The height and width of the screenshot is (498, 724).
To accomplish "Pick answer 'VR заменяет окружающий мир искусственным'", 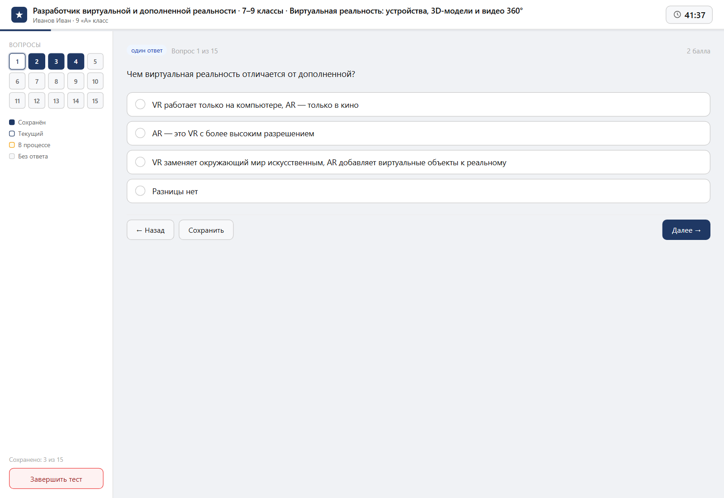I will [419, 162].
